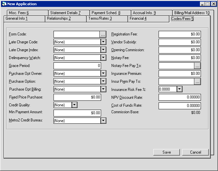Switch to the Misc. Fees 6 tab
The image size is (218, 171).
(28, 13)
